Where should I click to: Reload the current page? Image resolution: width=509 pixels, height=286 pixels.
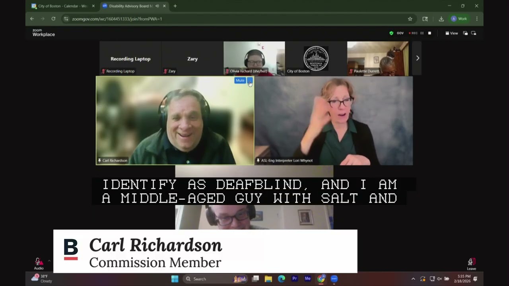click(x=53, y=19)
